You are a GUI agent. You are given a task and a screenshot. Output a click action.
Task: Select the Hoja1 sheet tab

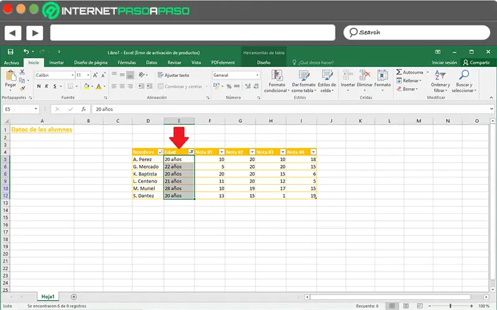pyautogui.click(x=48, y=297)
